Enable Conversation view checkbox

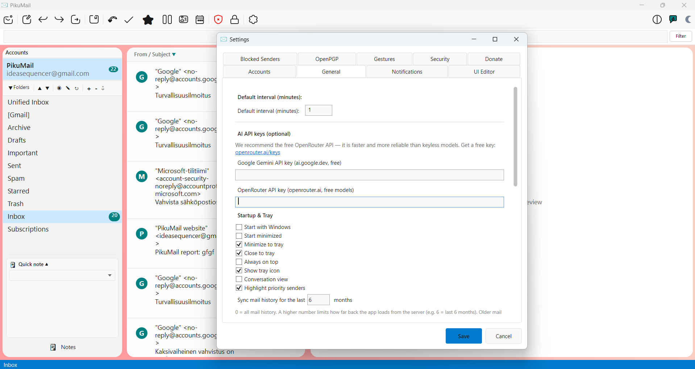coord(239,279)
